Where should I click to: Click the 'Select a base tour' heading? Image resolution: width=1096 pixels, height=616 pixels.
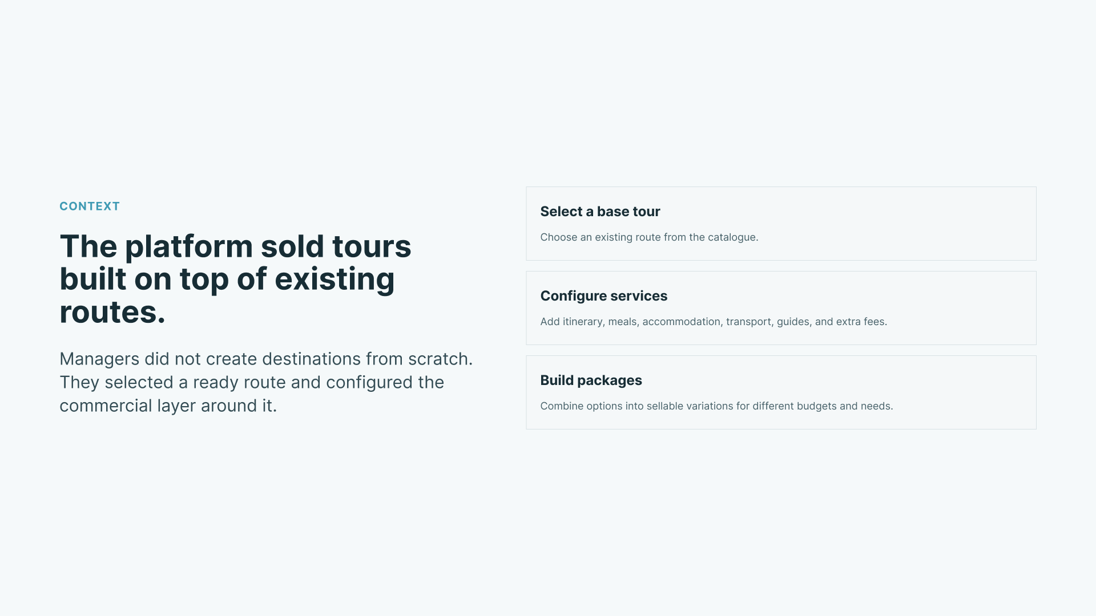coord(600,212)
